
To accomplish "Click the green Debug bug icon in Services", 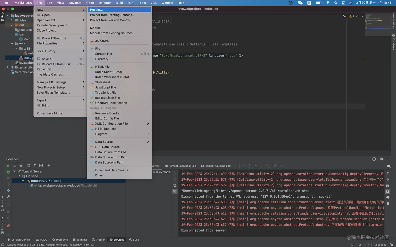I will tap(8, 172).
